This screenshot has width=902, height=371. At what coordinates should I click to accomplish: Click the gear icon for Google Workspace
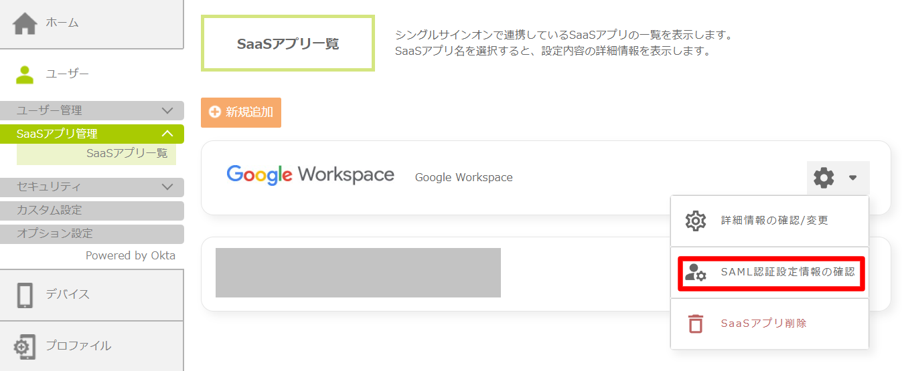pos(824,178)
